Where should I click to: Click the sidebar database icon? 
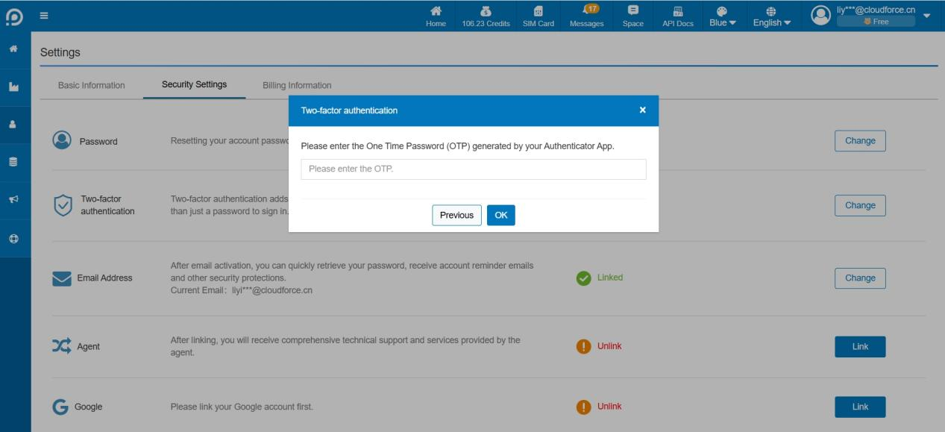tap(13, 161)
